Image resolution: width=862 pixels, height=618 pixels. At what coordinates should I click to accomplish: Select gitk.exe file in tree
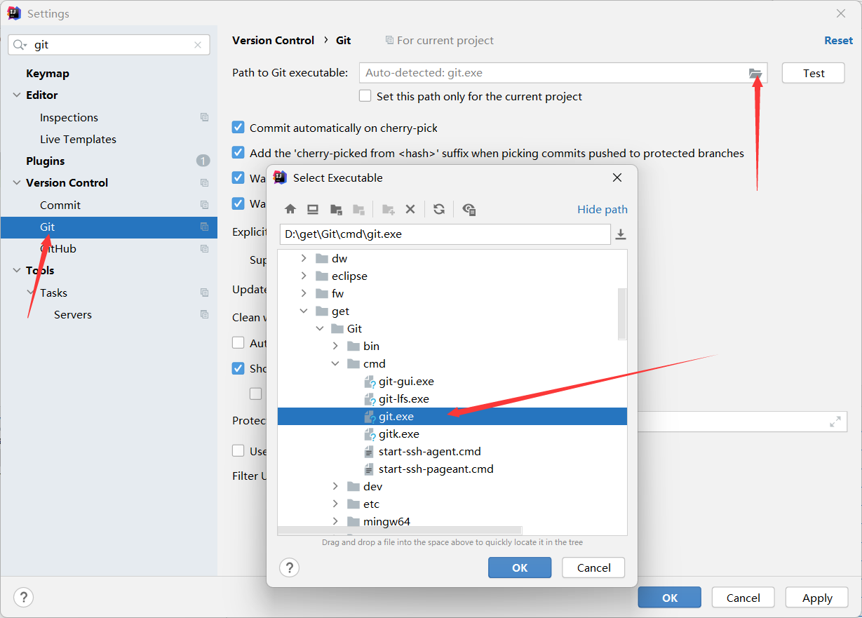click(398, 434)
